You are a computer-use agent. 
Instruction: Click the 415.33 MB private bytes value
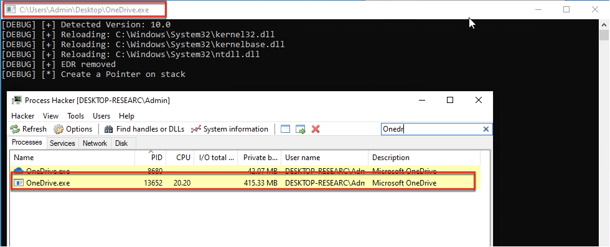click(261, 183)
